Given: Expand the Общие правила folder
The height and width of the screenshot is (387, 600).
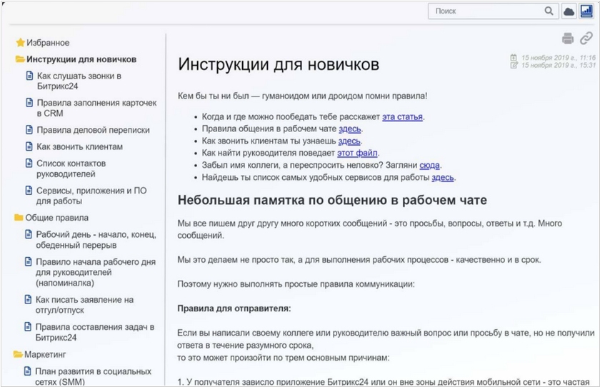Looking at the screenshot, I should 19,218.
